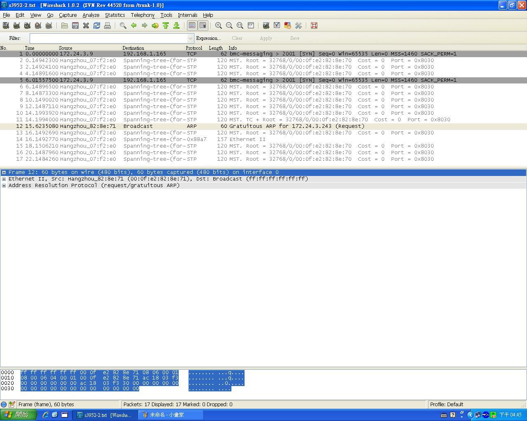The image size is (527, 421).
Task: Open the Tools menu
Action: 166,15
